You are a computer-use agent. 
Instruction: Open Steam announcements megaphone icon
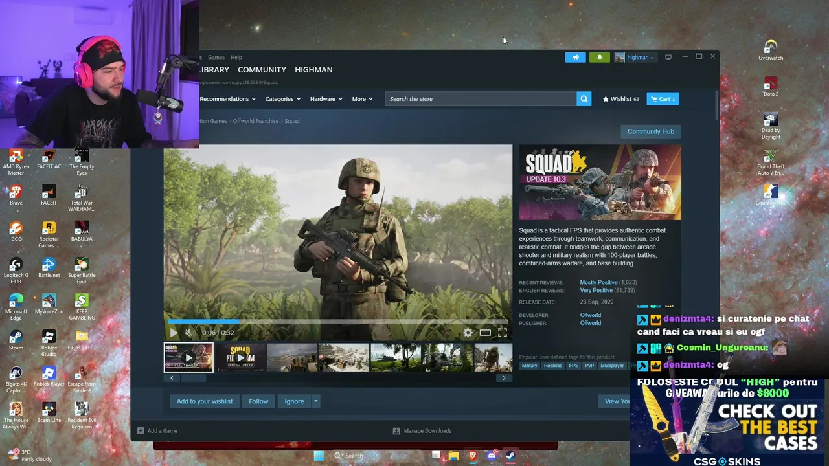(575, 58)
